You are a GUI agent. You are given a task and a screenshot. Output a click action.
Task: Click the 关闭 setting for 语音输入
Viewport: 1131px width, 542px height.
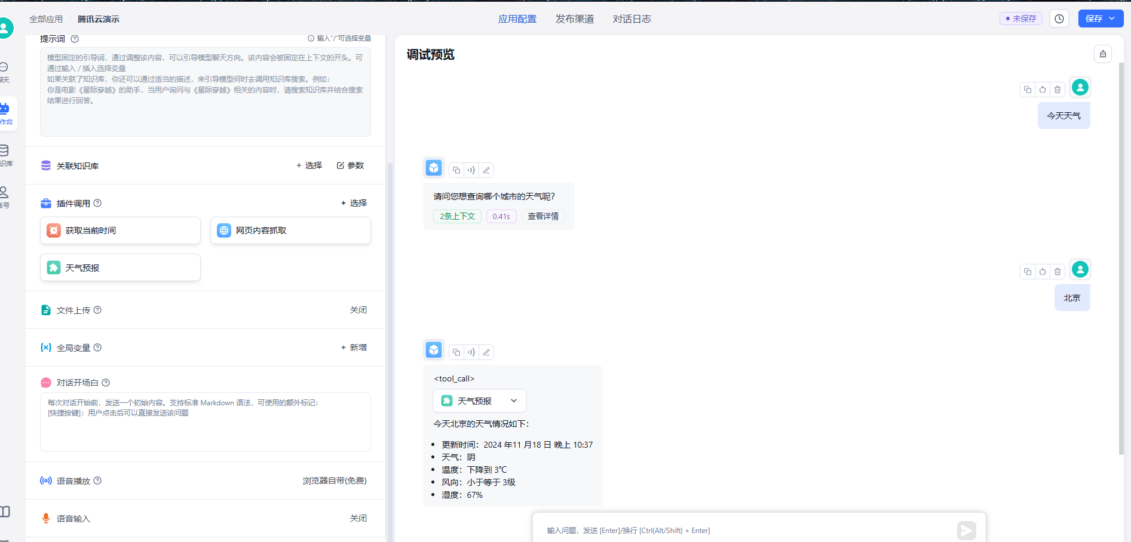point(358,518)
